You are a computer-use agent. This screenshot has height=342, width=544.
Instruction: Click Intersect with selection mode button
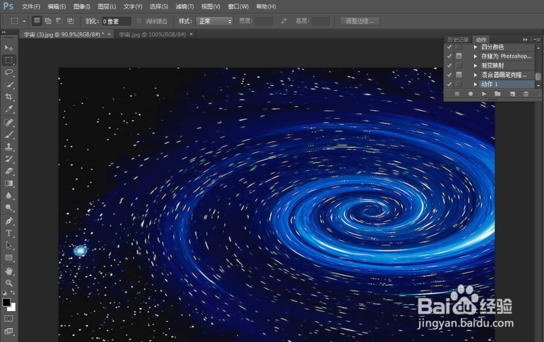[70, 21]
